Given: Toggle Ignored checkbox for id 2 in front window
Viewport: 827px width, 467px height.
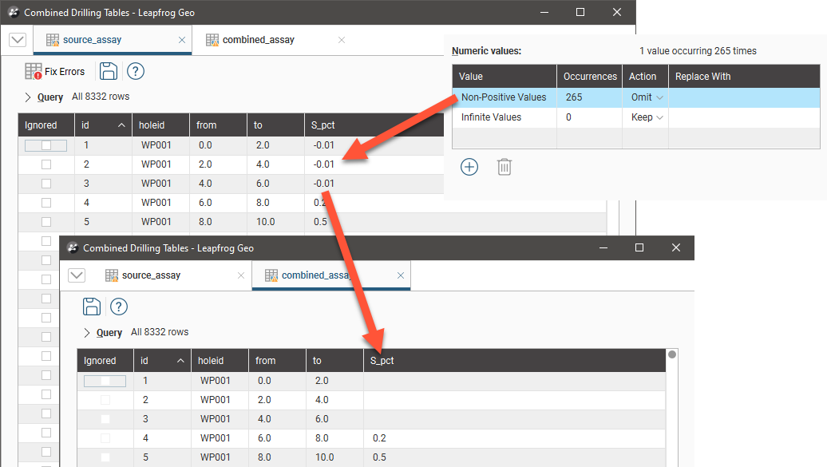Looking at the screenshot, I should [x=105, y=400].
